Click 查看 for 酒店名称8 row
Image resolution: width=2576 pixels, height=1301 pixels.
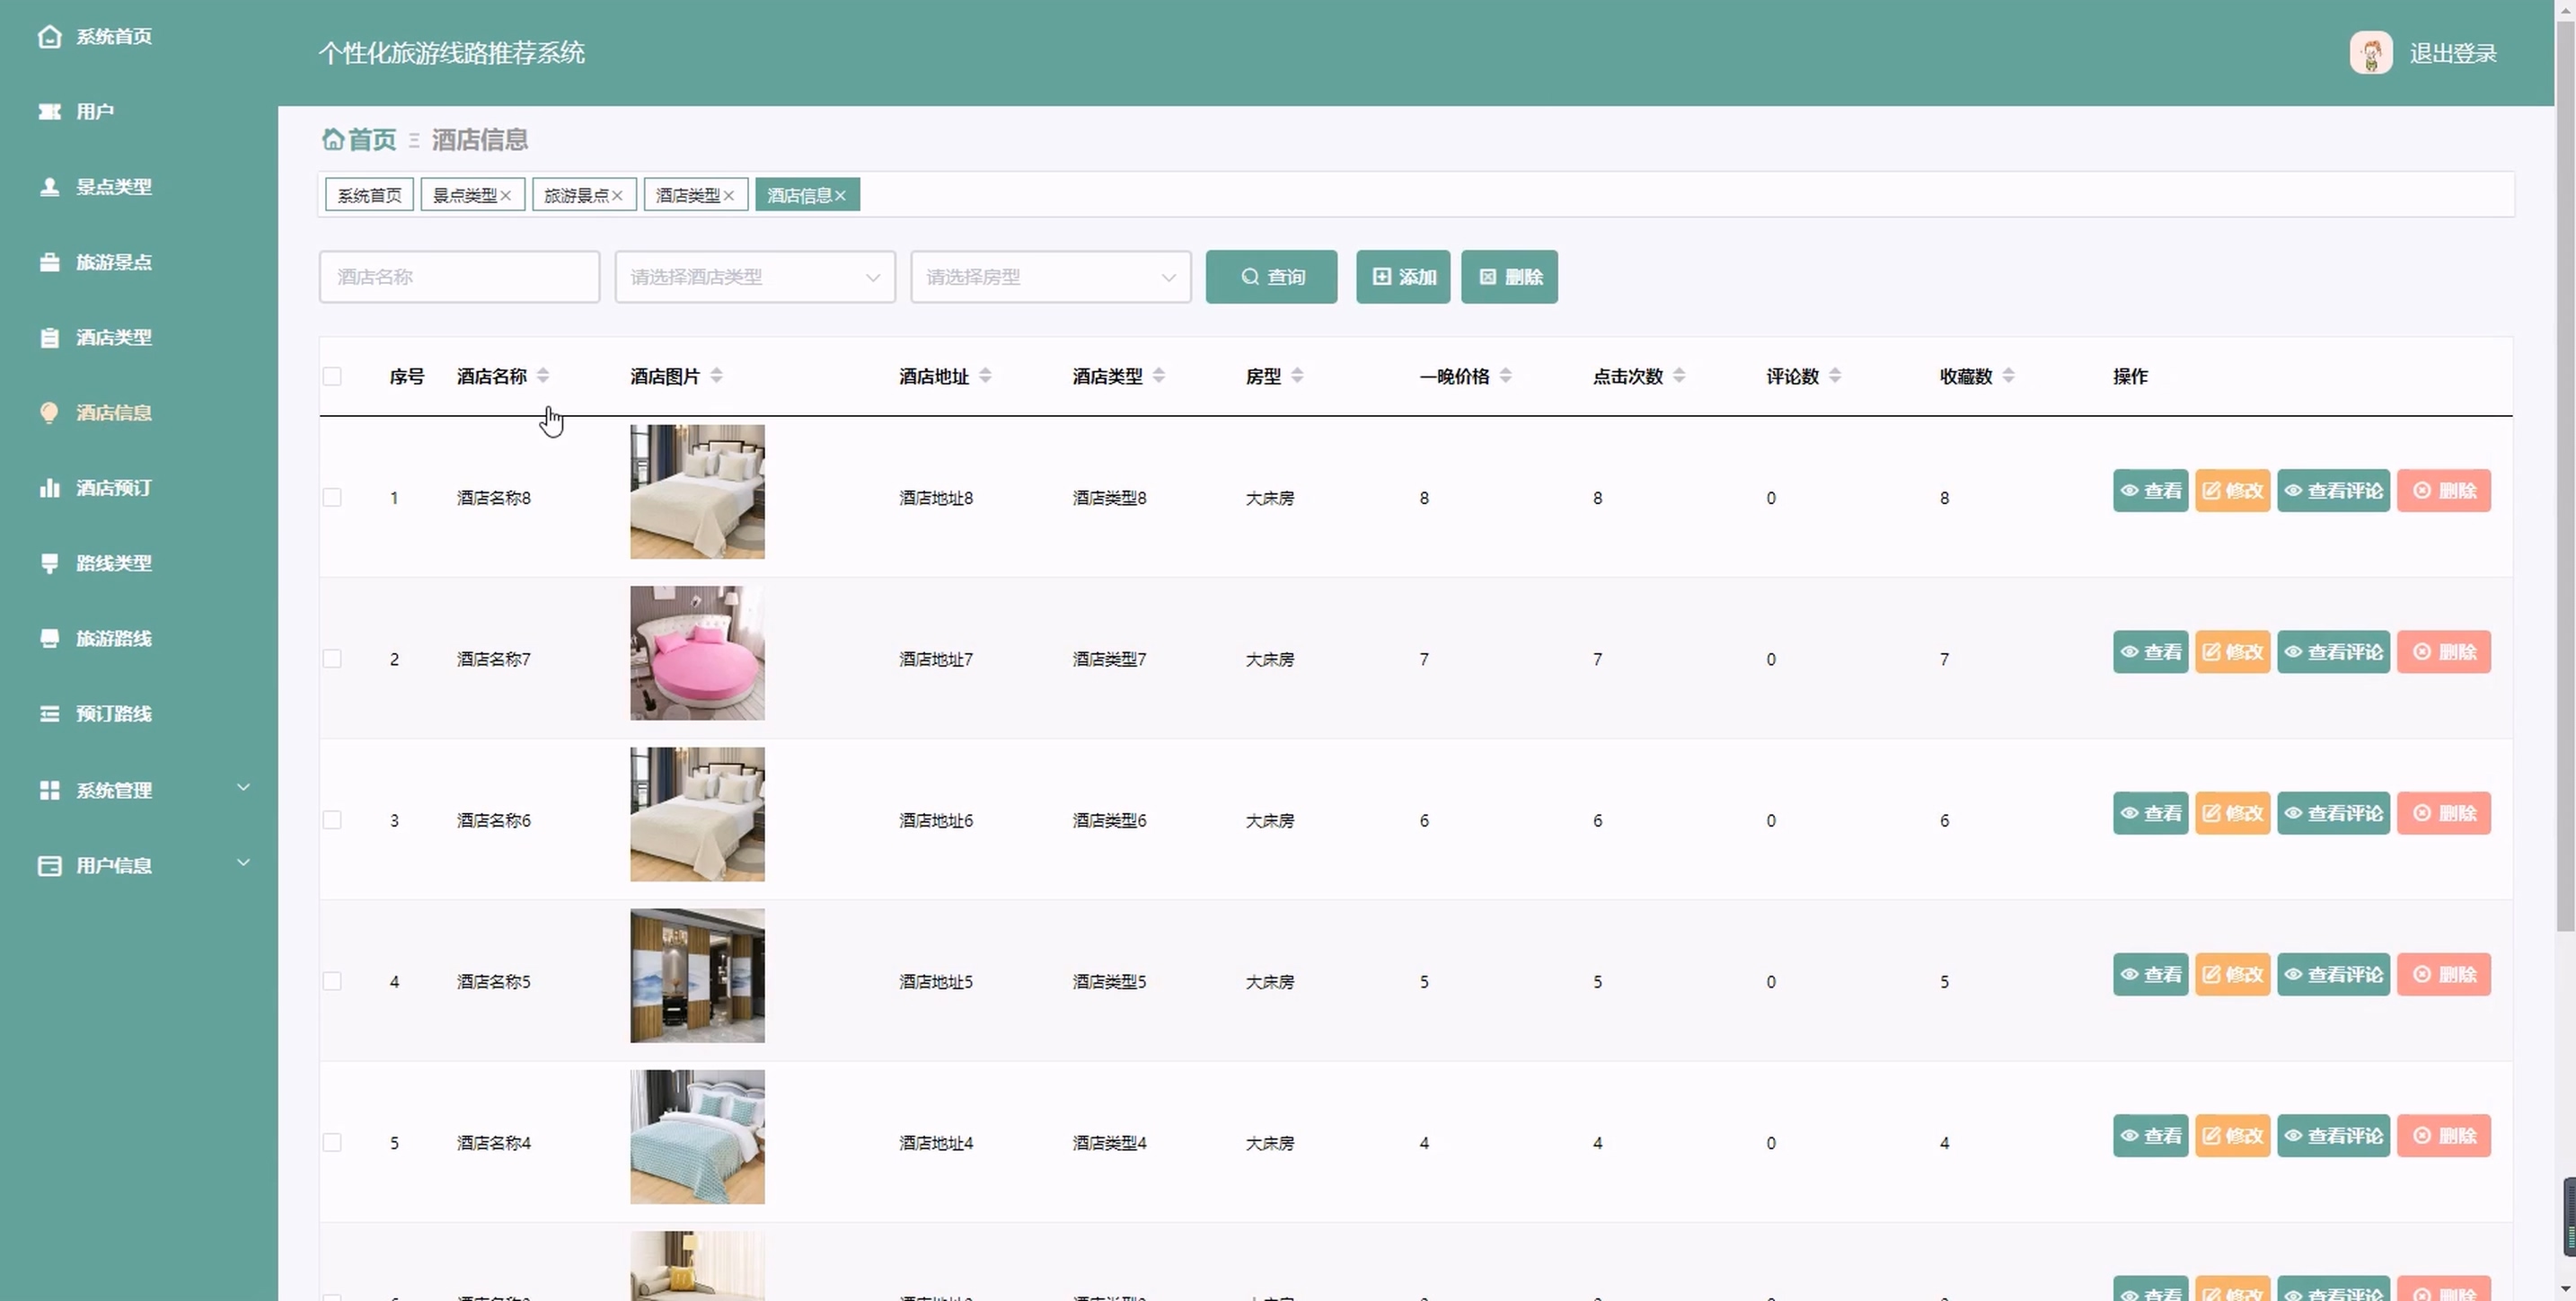2150,491
